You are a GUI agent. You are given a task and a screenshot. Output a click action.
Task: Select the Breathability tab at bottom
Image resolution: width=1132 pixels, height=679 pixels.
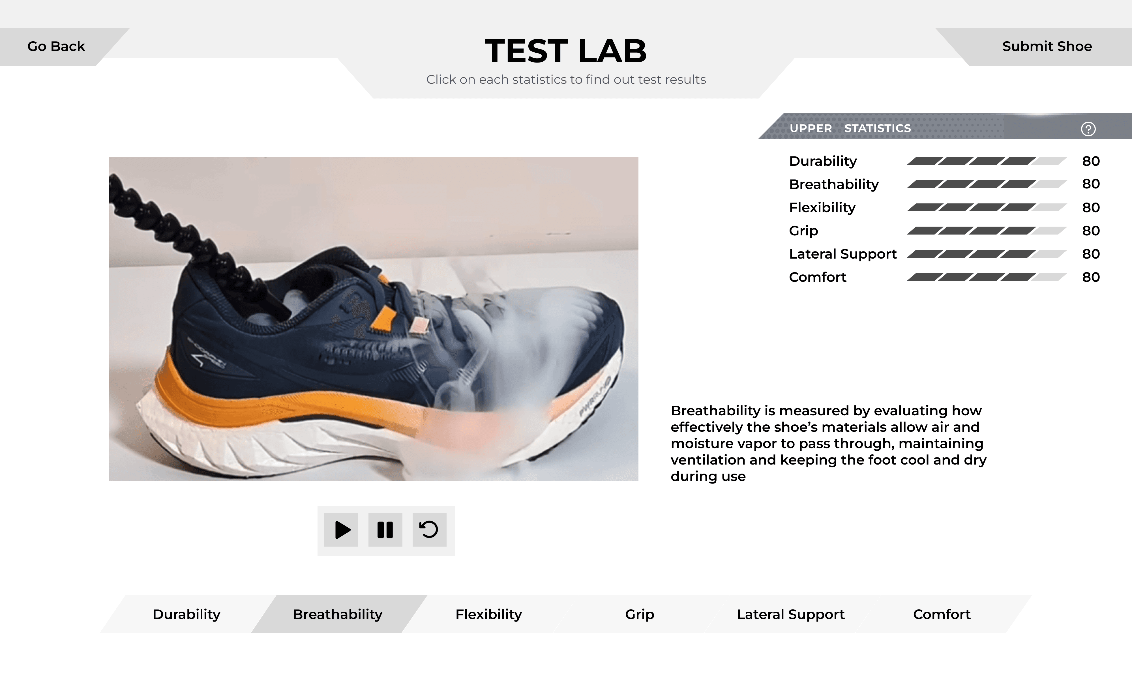click(x=338, y=614)
